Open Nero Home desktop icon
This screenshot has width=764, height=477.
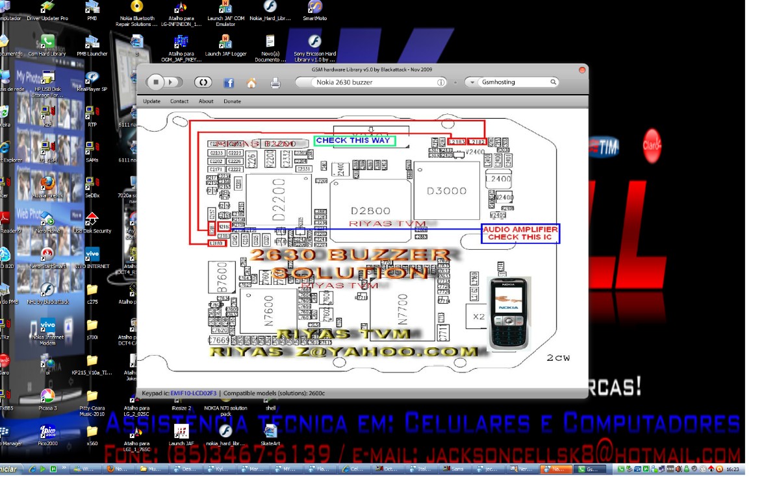47,223
